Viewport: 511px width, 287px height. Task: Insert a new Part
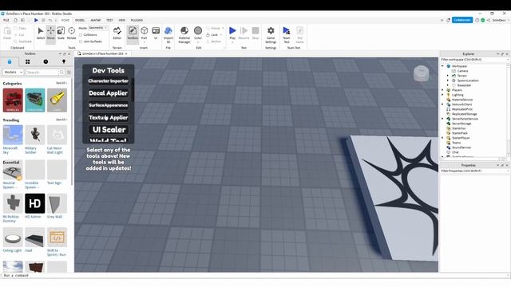pos(144,33)
